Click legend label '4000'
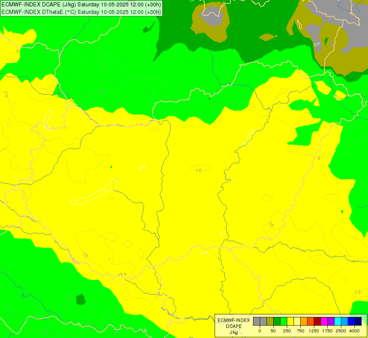This screenshot has height=338, width=368. tap(354, 331)
